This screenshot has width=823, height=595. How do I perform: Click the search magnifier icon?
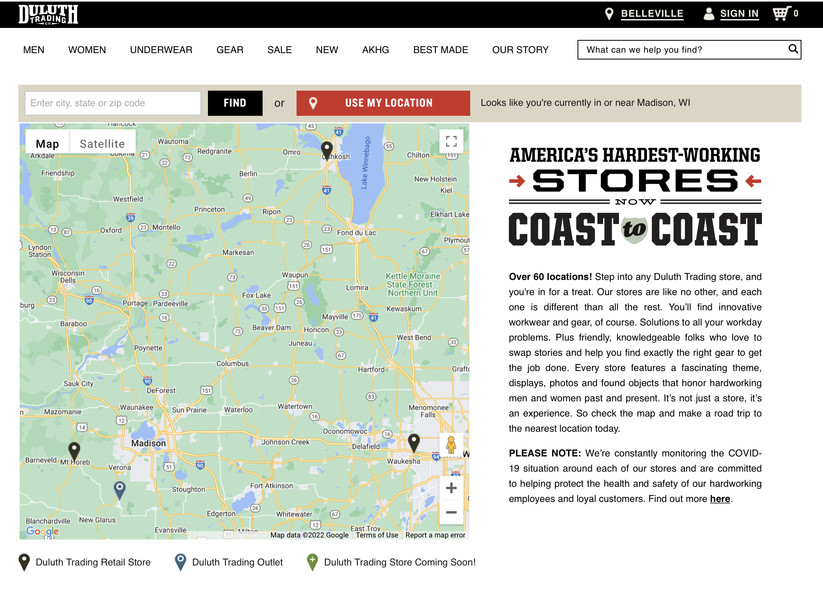pyautogui.click(x=793, y=49)
